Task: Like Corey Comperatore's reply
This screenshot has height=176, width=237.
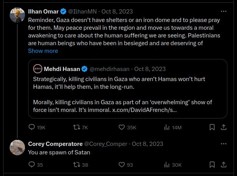Action: coord(122,165)
